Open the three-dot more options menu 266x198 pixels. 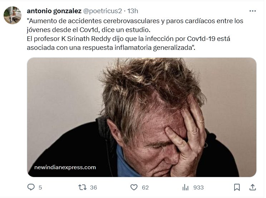pos(253,11)
